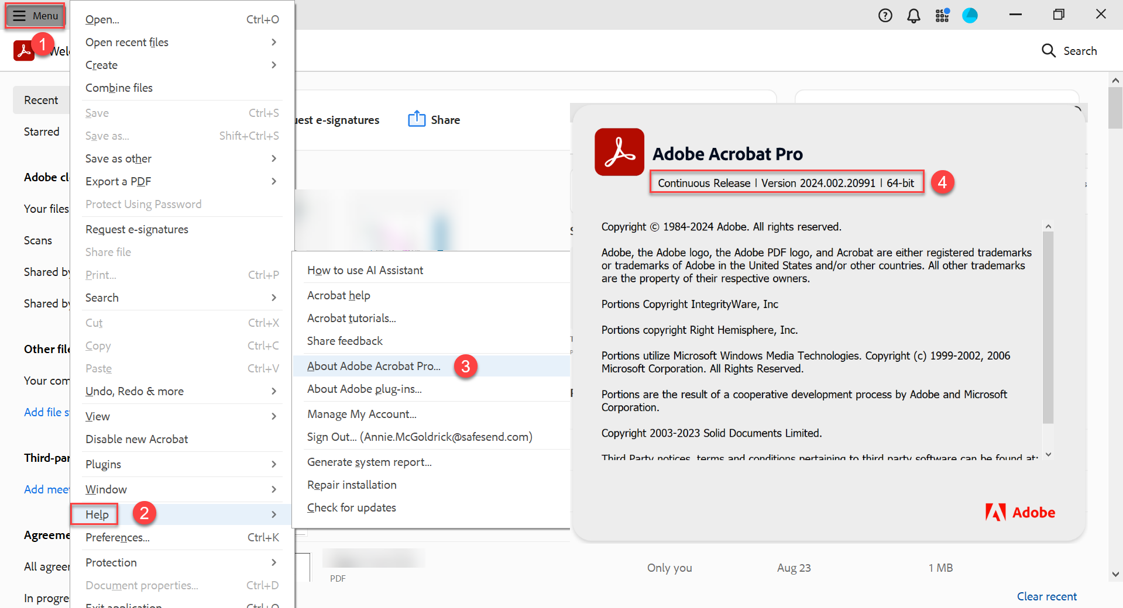Open Preferences from the menu
Screen dimensions: 1123x608
pyautogui.click(x=118, y=537)
